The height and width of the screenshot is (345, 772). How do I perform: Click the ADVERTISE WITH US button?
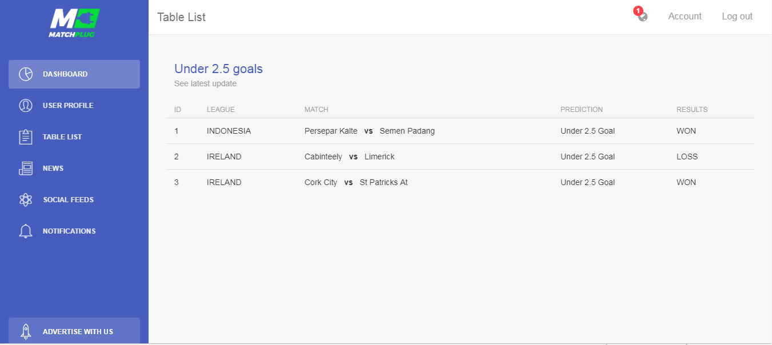(74, 331)
